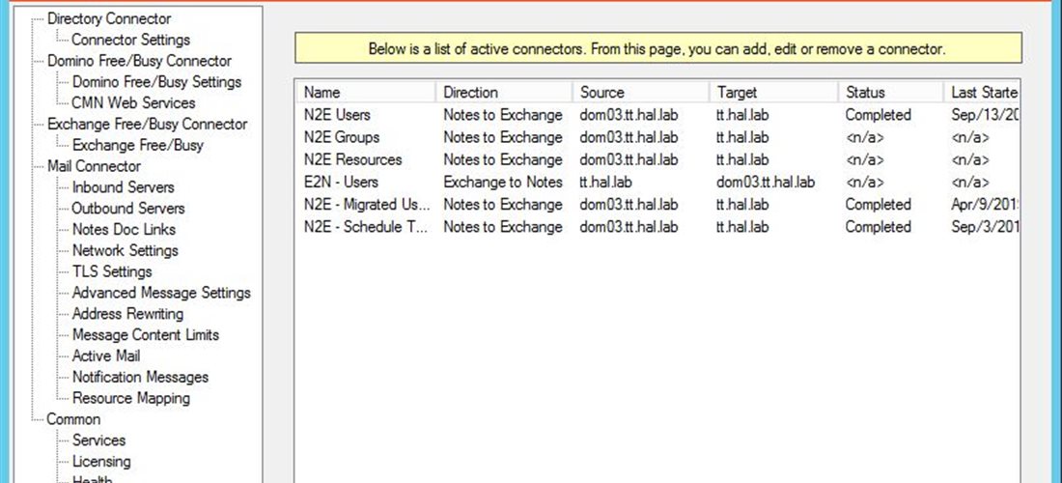Open Licensing under Common
The height and width of the screenshot is (483, 1062).
pos(101,462)
